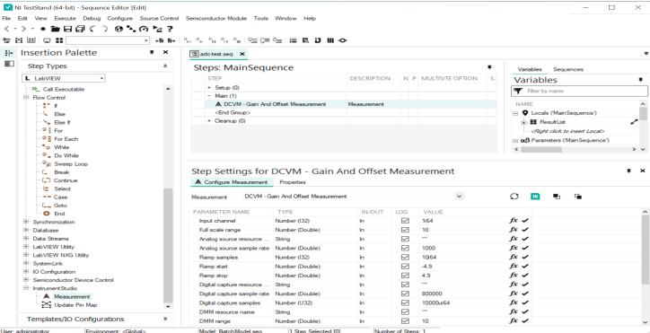Viewport: 650px width, 333px height.
Task: Close the adc-test.seq tab
Action: pyautogui.click(x=242, y=54)
